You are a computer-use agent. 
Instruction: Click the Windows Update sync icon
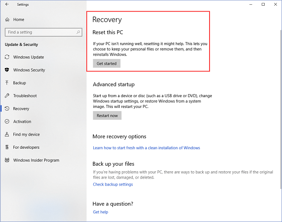pos(7,57)
